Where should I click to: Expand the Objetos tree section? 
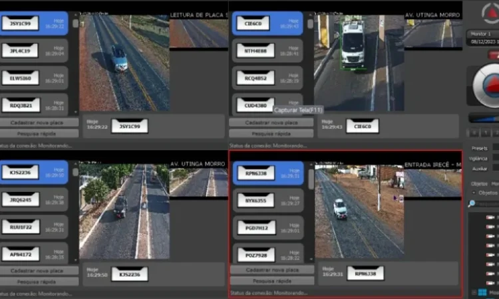coord(473,192)
